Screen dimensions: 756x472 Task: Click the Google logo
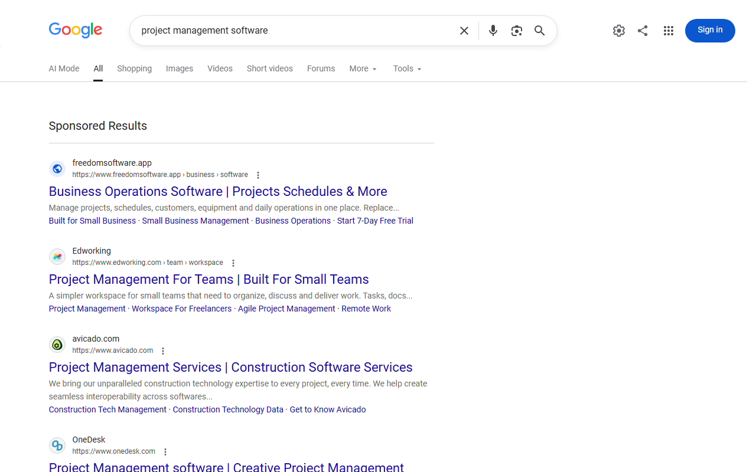76,30
